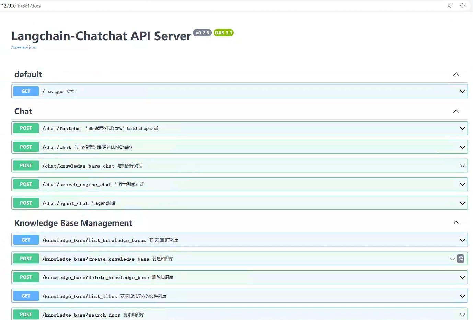Click the 'Knowledge Base Management' heading

[x=73, y=223]
